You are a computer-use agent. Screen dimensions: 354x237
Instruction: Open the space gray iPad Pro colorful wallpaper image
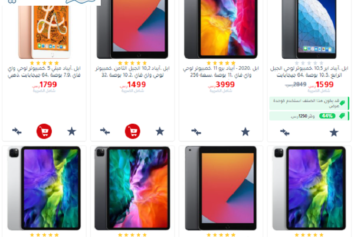(133, 188)
